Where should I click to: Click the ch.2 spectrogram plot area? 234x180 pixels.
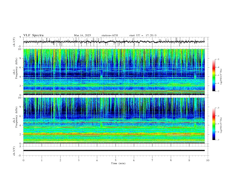click(x=114, y=121)
